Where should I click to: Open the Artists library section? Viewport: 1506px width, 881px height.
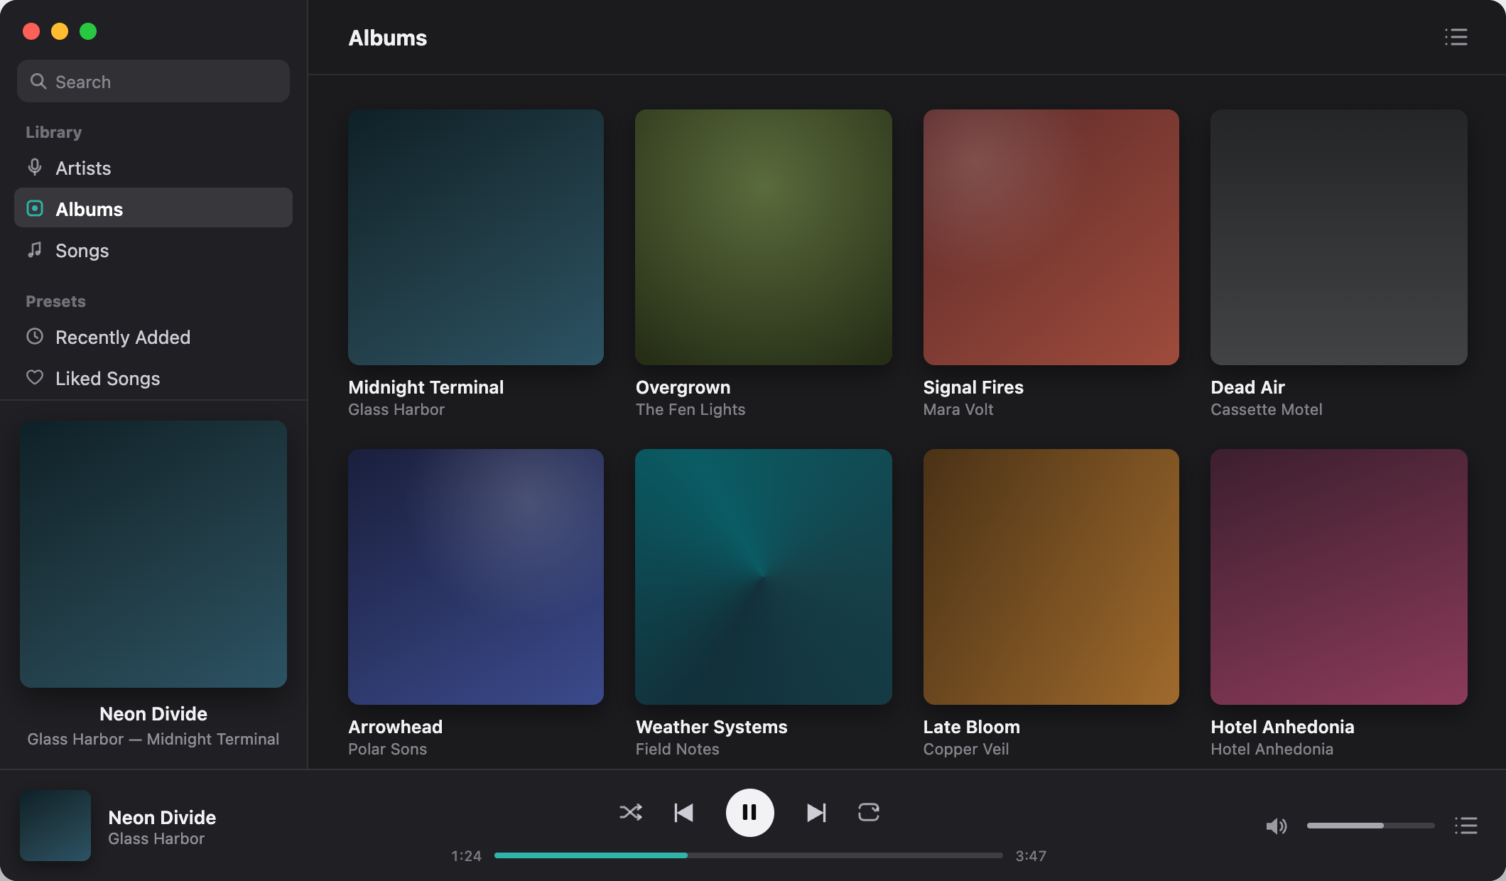[x=153, y=168]
